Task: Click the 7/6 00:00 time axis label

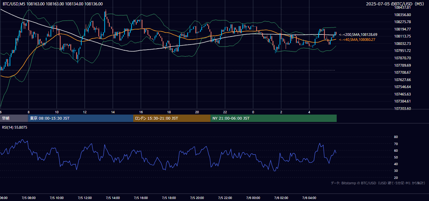Action: (x=253, y=198)
